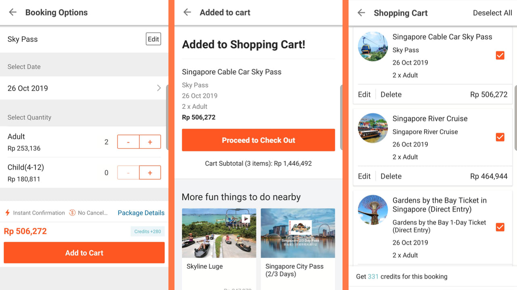Click the Instant Confirmation lightning icon
517x290 pixels.
pos(7,213)
